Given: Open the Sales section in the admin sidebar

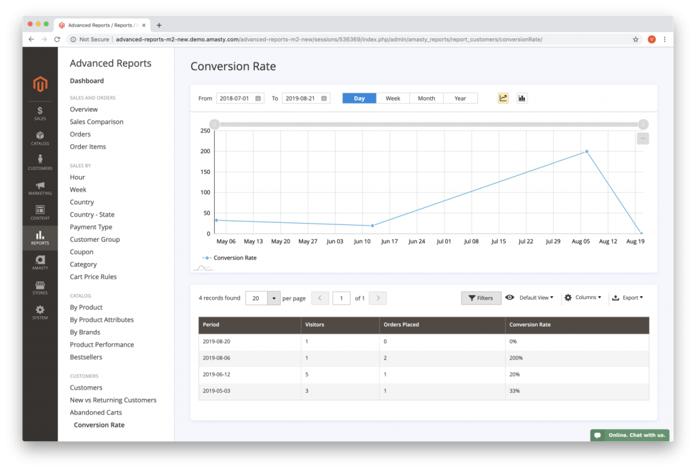Looking at the screenshot, I should pos(39,113).
